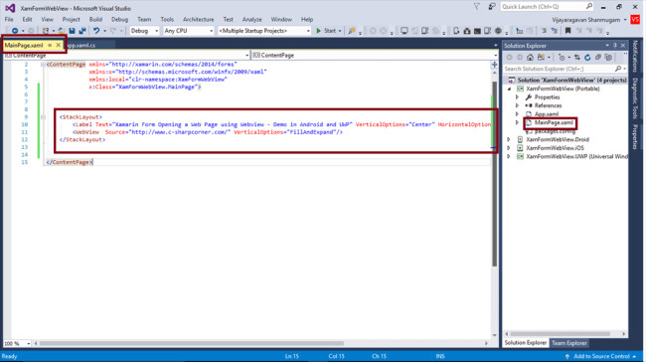Click the bookmark icon in toolbar
646x362 pixels.
567,31
